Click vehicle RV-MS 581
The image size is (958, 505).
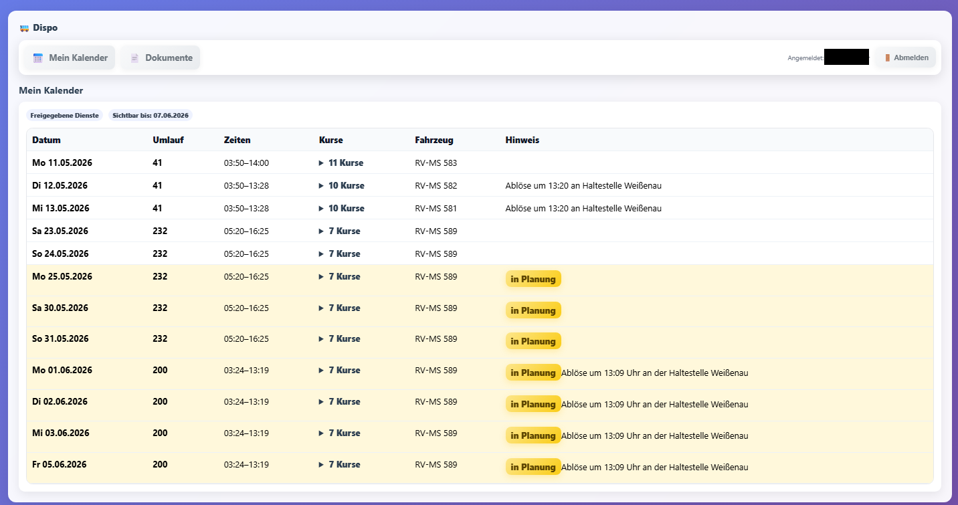point(436,208)
